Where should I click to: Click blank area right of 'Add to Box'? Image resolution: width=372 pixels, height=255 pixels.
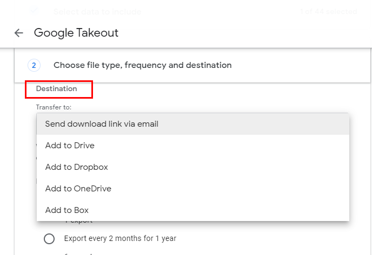[216, 210]
